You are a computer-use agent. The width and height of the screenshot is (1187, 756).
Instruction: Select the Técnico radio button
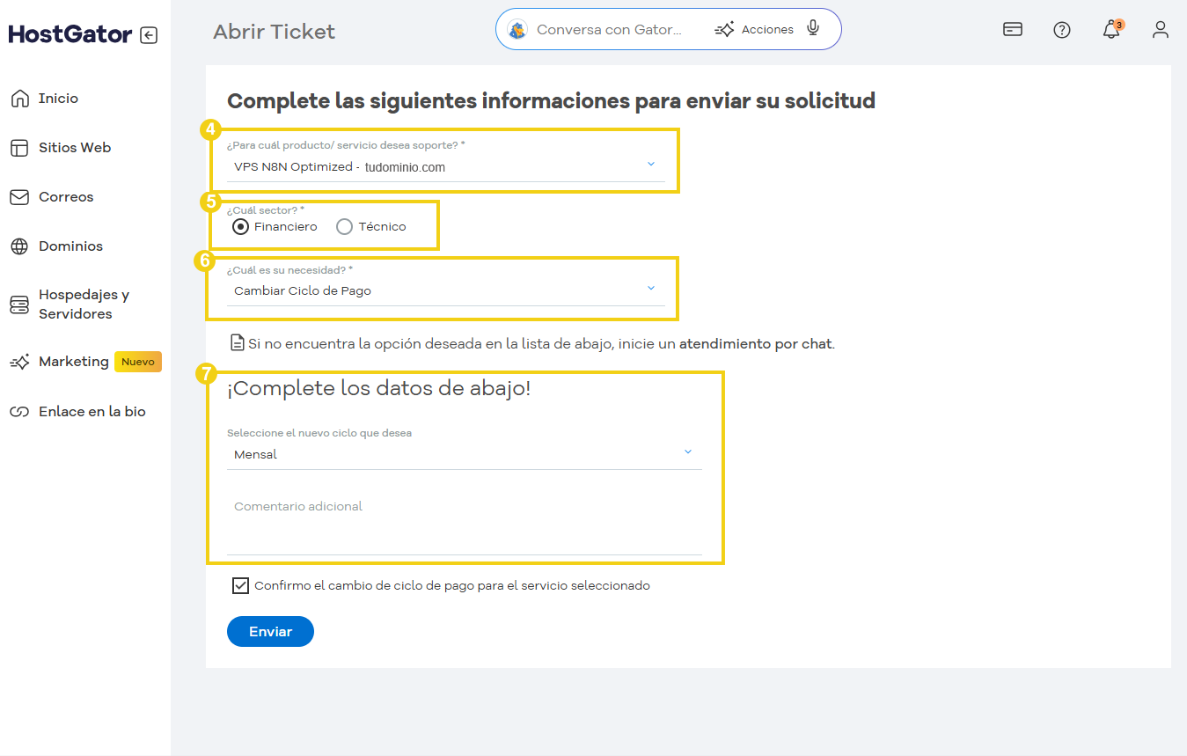(x=344, y=226)
